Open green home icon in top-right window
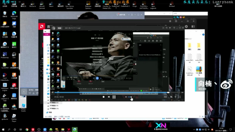Viewport: 235px width, 132px height. (175, 17)
